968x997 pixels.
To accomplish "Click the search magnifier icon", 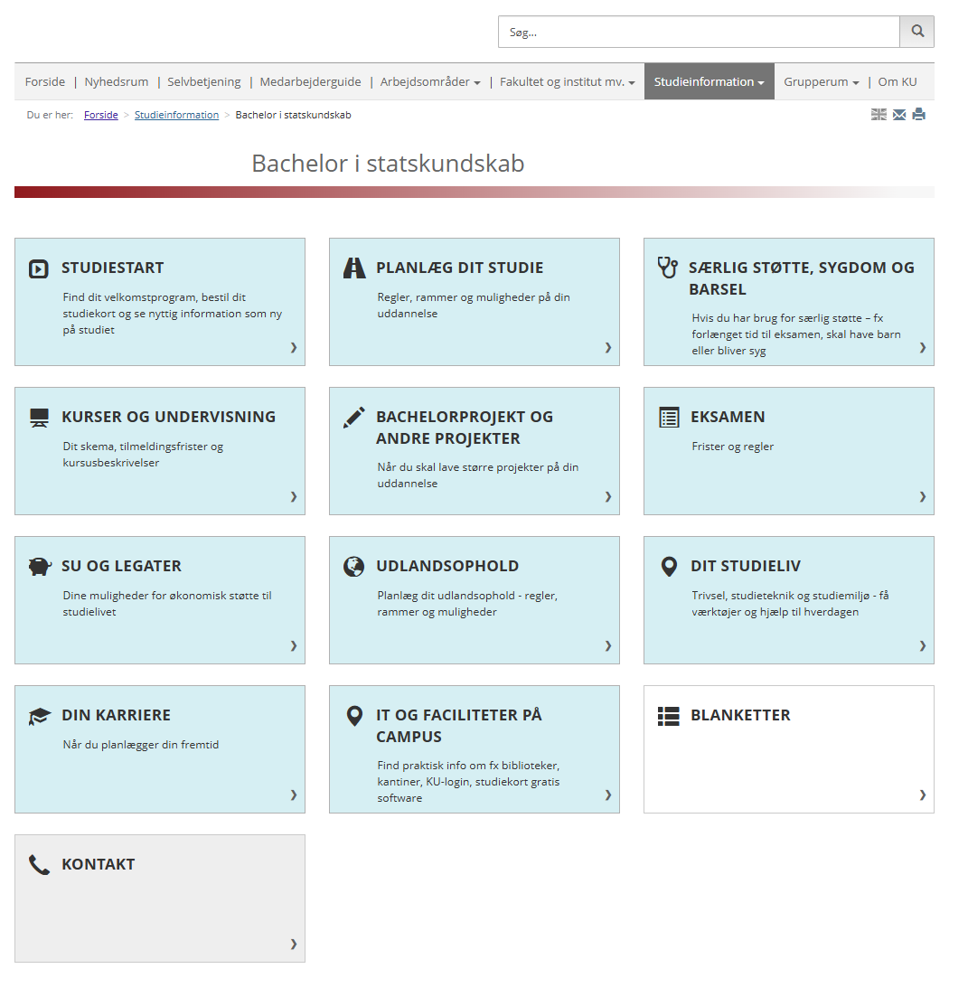I will pyautogui.click(x=916, y=31).
